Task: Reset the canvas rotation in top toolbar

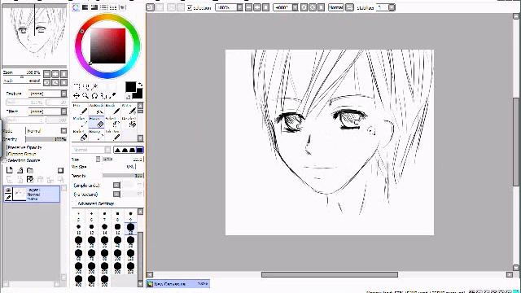Action: tap(321, 7)
